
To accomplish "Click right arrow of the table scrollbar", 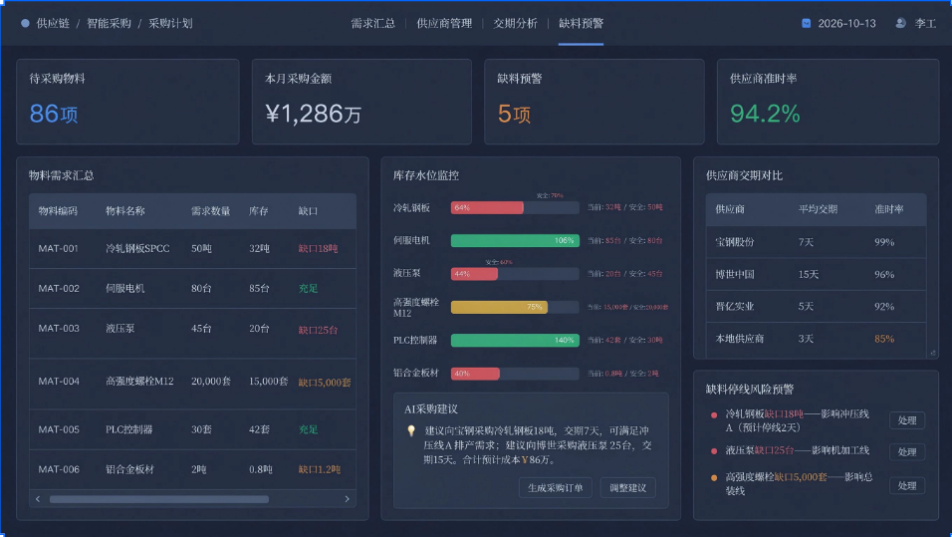I will [x=347, y=499].
